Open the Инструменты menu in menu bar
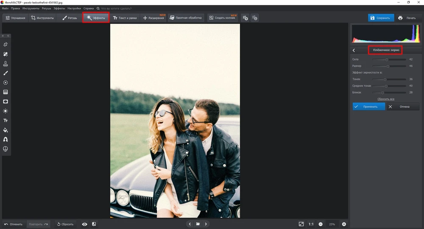424x229 pixels. coord(31,8)
